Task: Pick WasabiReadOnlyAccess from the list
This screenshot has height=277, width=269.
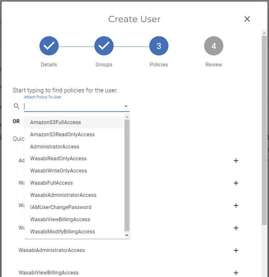Action: [x=58, y=158]
